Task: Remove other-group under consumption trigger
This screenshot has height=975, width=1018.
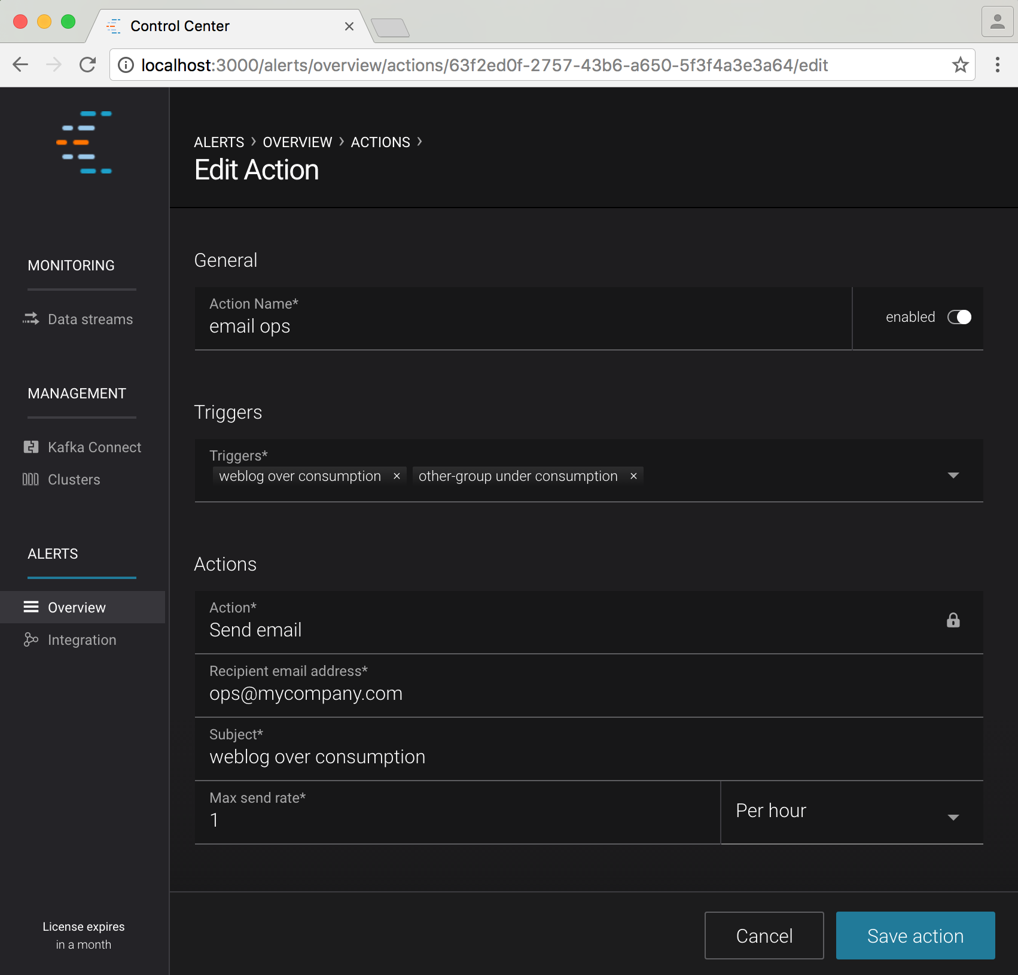Action: point(633,476)
